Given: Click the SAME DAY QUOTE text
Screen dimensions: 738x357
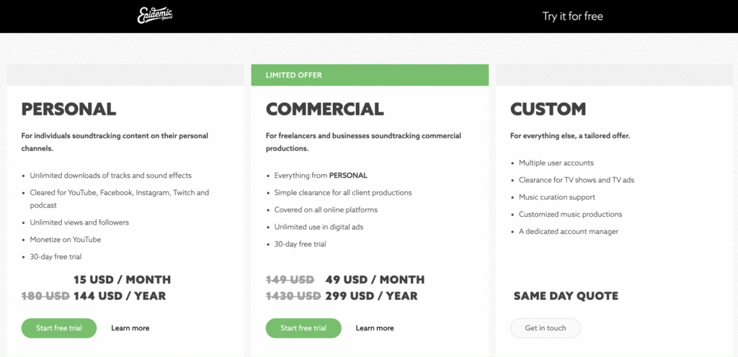Looking at the screenshot, I should pos(566,296).
